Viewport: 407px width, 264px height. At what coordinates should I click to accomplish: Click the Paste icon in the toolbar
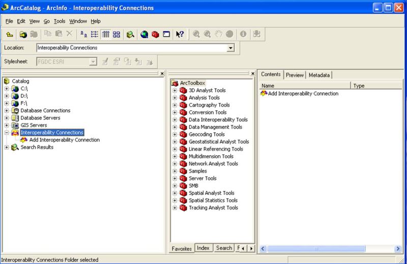pyautogui.click(x=59, y=34)
